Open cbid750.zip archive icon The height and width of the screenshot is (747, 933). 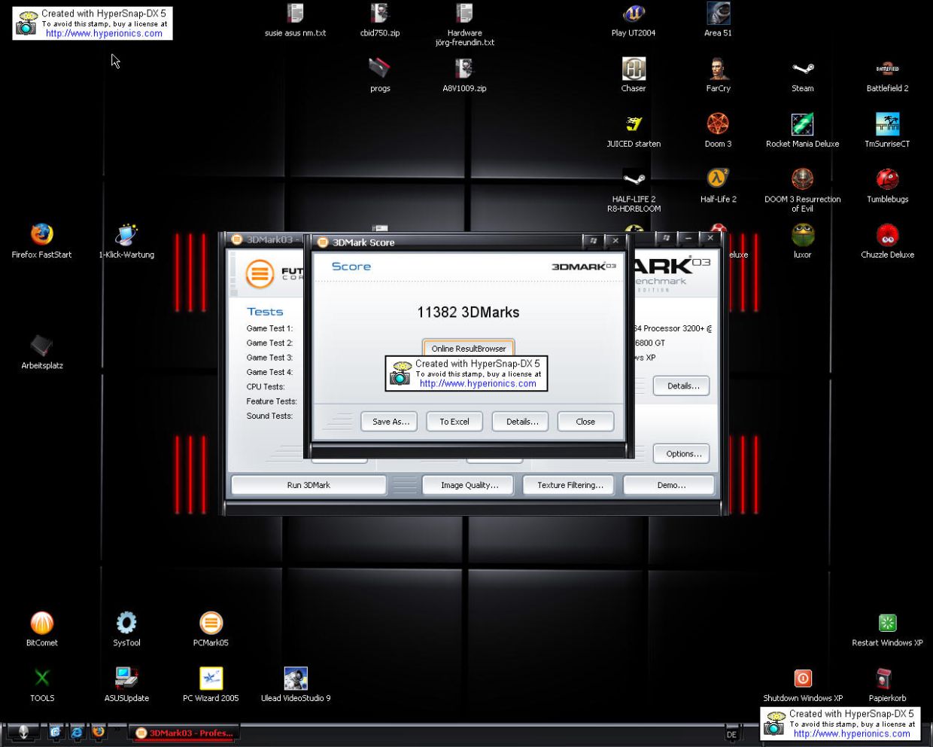pyautogui.click(x=380, y=13)
